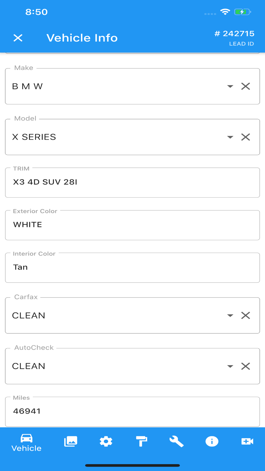
Task: Edit the Exterior Color field
Action: pyautogui.click(x=132, y=225)
